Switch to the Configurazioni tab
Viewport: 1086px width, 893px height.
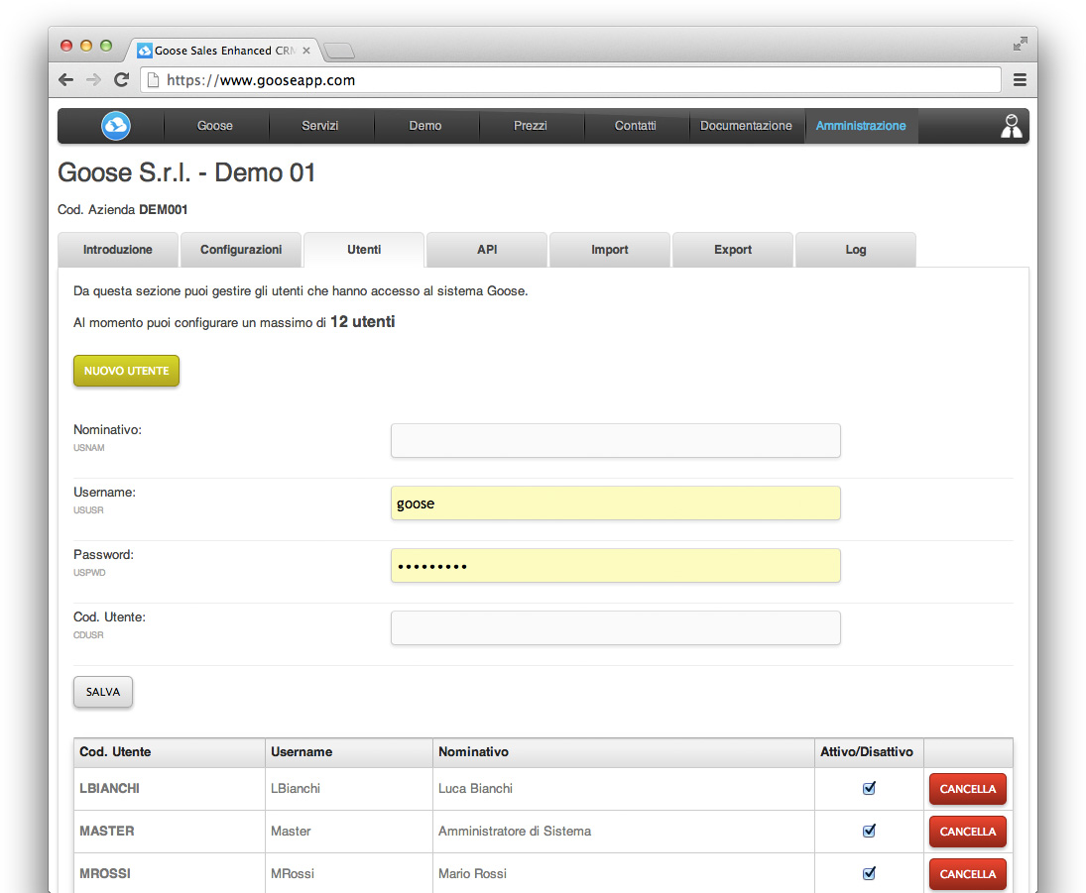click(x=240, y=250)
